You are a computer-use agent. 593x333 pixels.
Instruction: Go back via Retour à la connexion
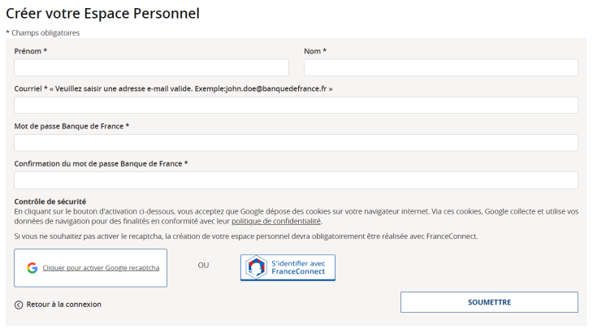pos(64,305)
